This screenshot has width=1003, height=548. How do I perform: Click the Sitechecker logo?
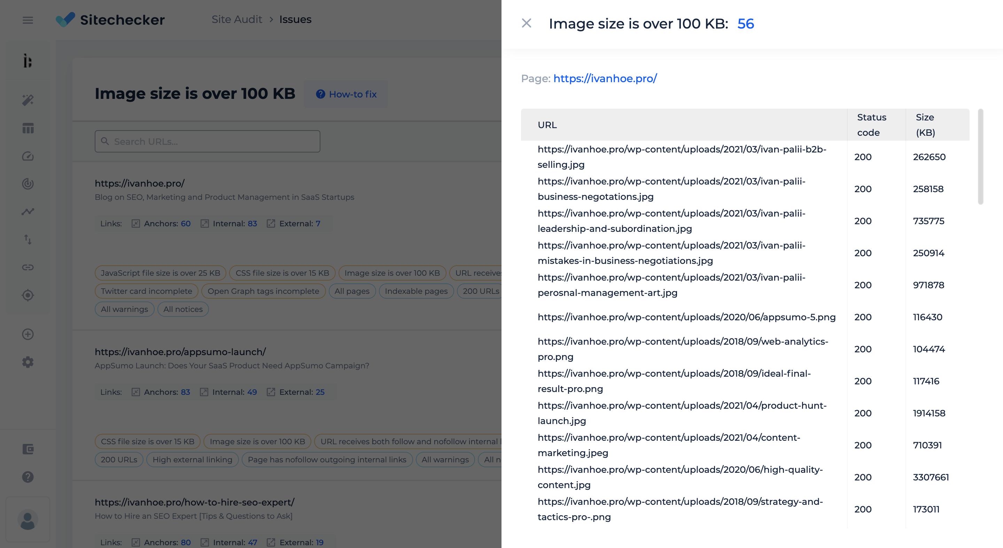110,19
